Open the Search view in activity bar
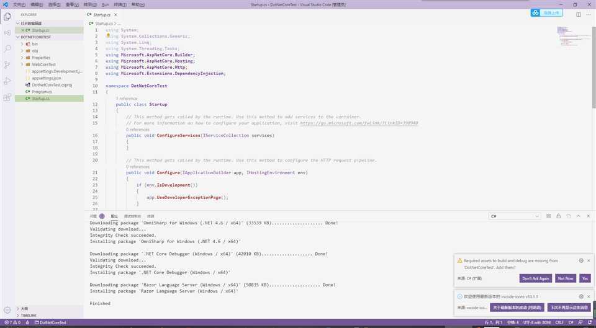The width and height of the screenshot is (596, 328). point(7,48)
